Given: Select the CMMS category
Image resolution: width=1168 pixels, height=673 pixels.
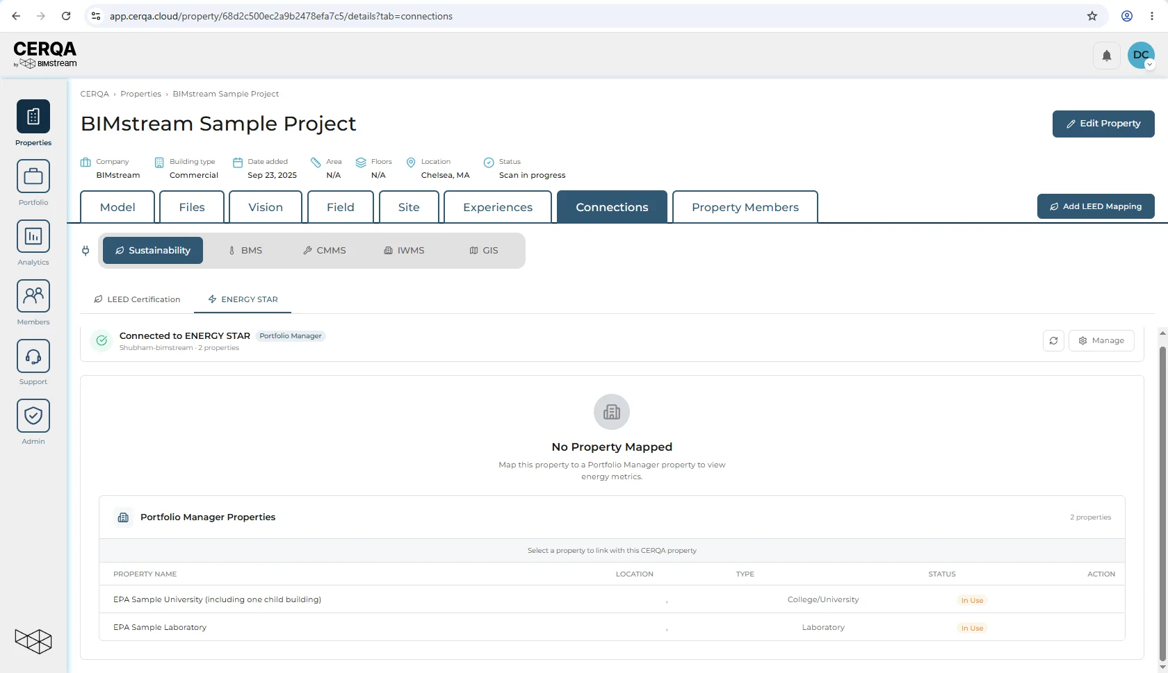Looking at the screenshot, I should [325, 251].
